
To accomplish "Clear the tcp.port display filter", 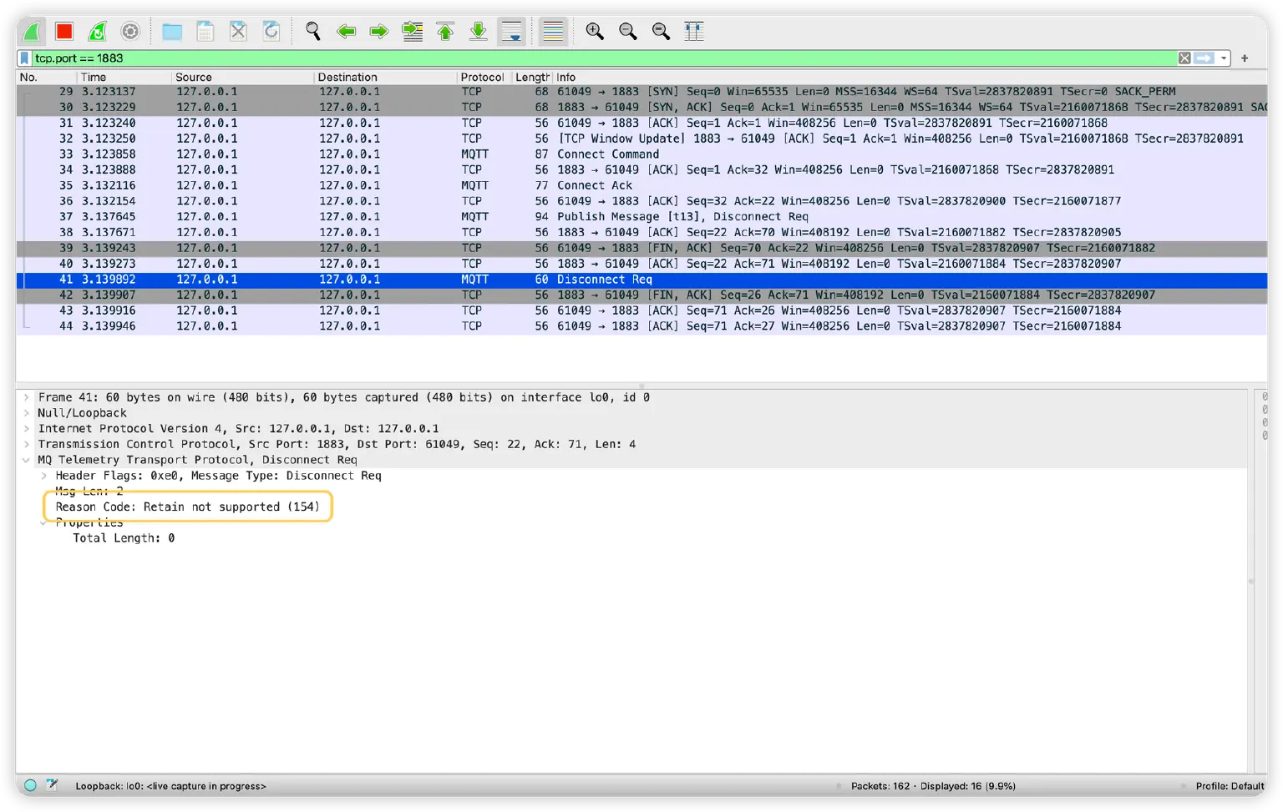I will [1184, 58].
